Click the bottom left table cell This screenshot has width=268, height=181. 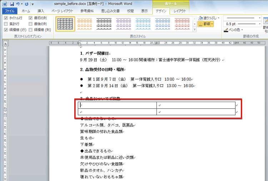click(117, 112)
